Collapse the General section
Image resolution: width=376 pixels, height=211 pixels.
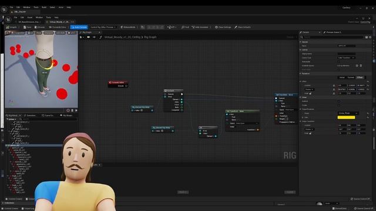coord(300,42)
